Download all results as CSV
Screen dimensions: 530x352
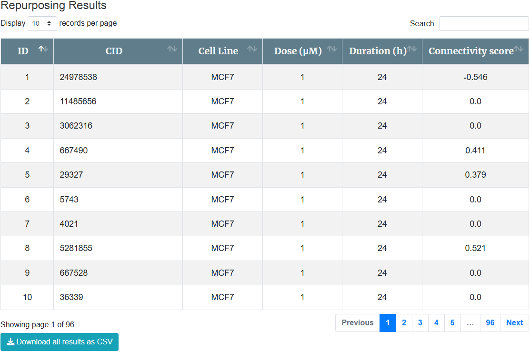(x=60, y=342)
